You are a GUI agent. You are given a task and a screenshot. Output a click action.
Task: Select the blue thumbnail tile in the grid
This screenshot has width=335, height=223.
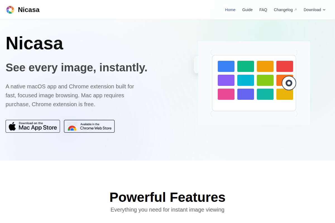(x=226, y=66)
